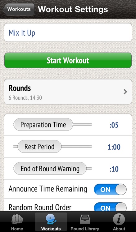Switch to the Home tab label

[x=17, y=229]
